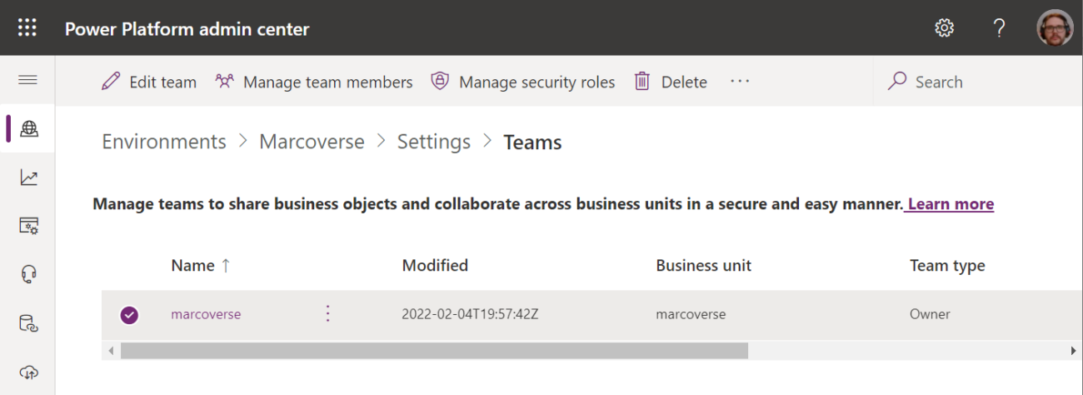The image size is (1083, 395).
Task: Deselect the marcoverse row checkmark
Action: 129,315
